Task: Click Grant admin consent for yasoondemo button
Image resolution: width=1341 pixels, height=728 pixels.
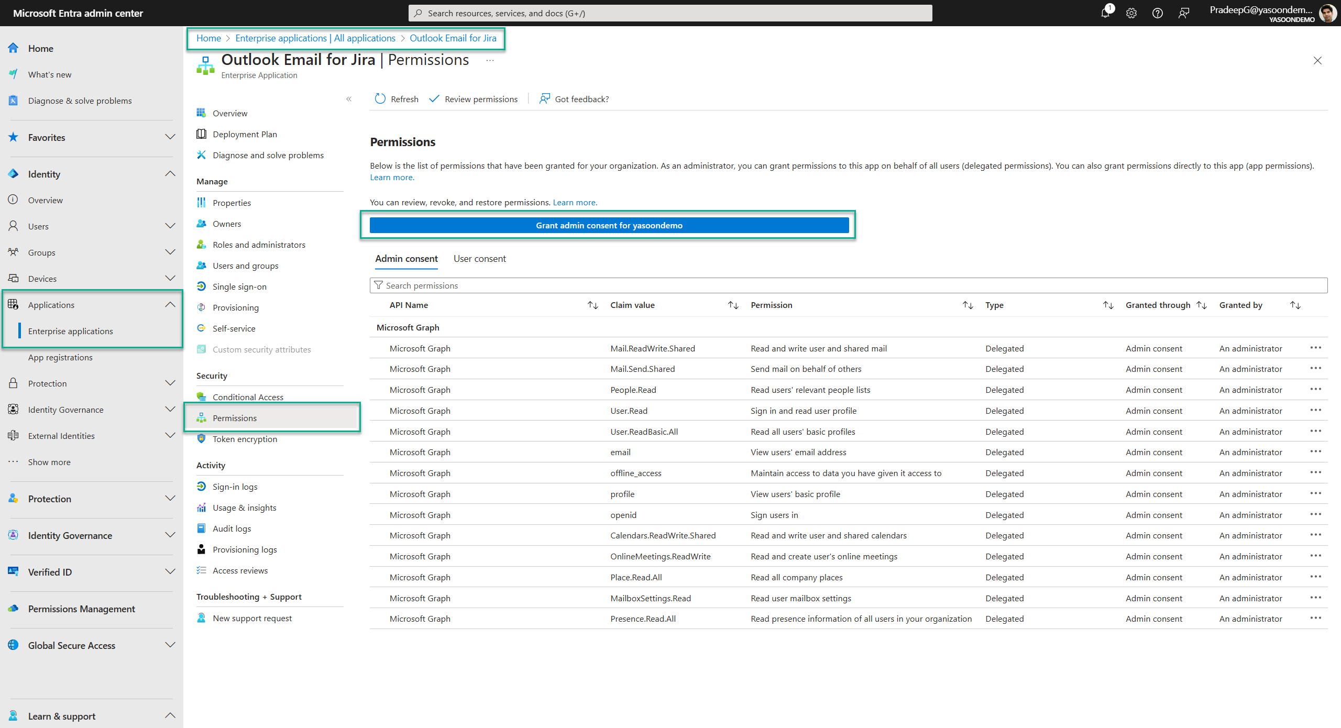Action: [609, 225]
